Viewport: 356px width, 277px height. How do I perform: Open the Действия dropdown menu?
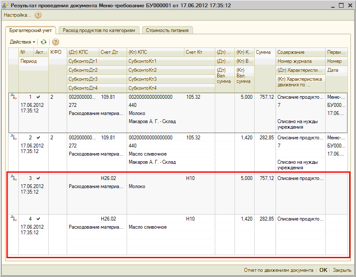(x=23, y=42)
